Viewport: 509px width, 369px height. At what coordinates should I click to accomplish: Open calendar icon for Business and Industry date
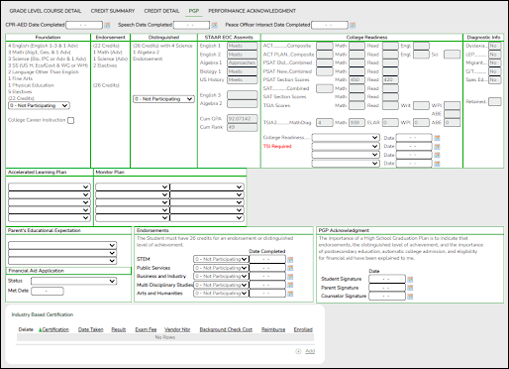[290, 277]
